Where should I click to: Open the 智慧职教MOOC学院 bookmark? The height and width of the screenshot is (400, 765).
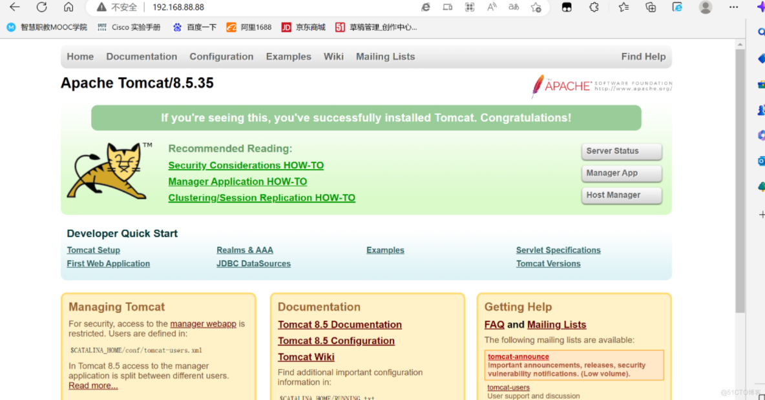pyautogui.click(x=47, y=27)
